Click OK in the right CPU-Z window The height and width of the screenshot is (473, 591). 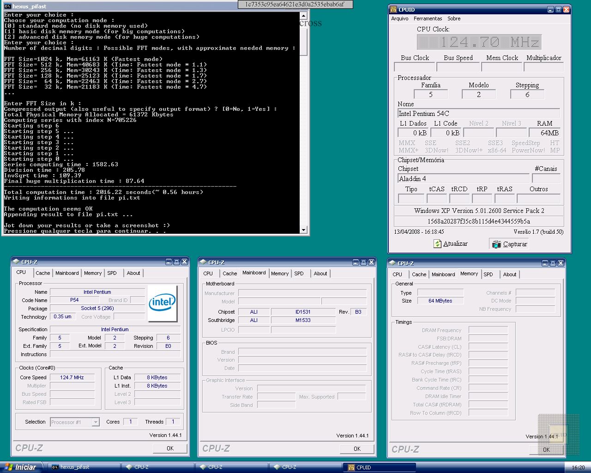pos(546,449)
